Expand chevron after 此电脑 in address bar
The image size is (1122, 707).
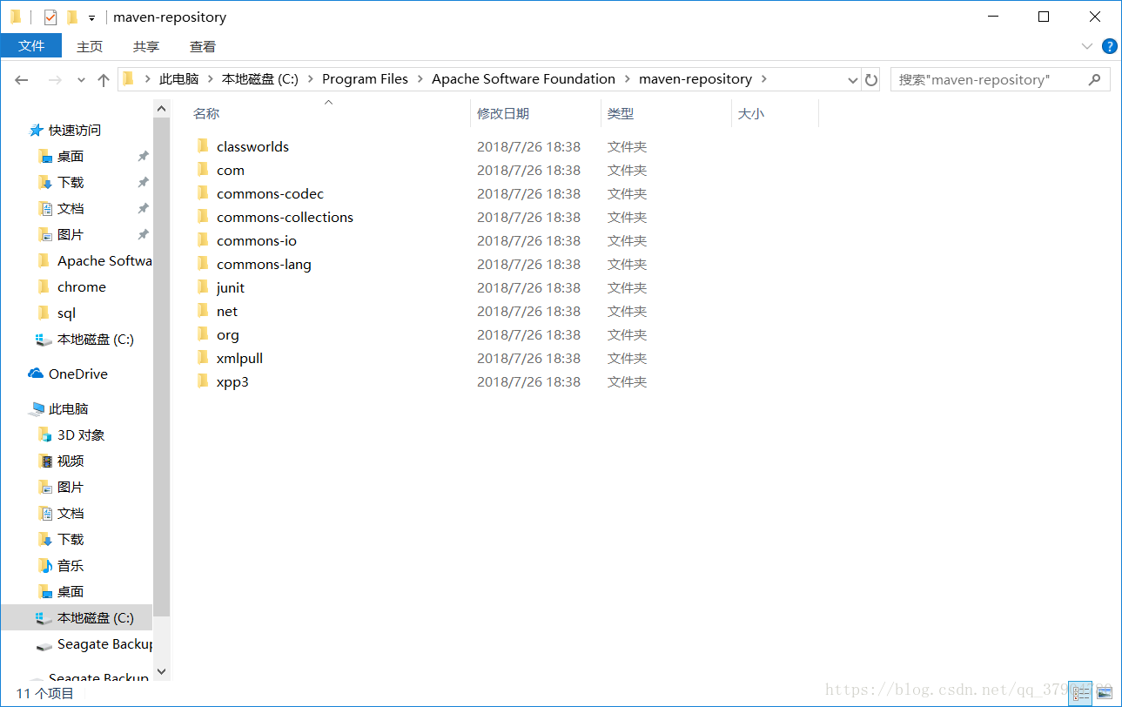click(210, 79)
